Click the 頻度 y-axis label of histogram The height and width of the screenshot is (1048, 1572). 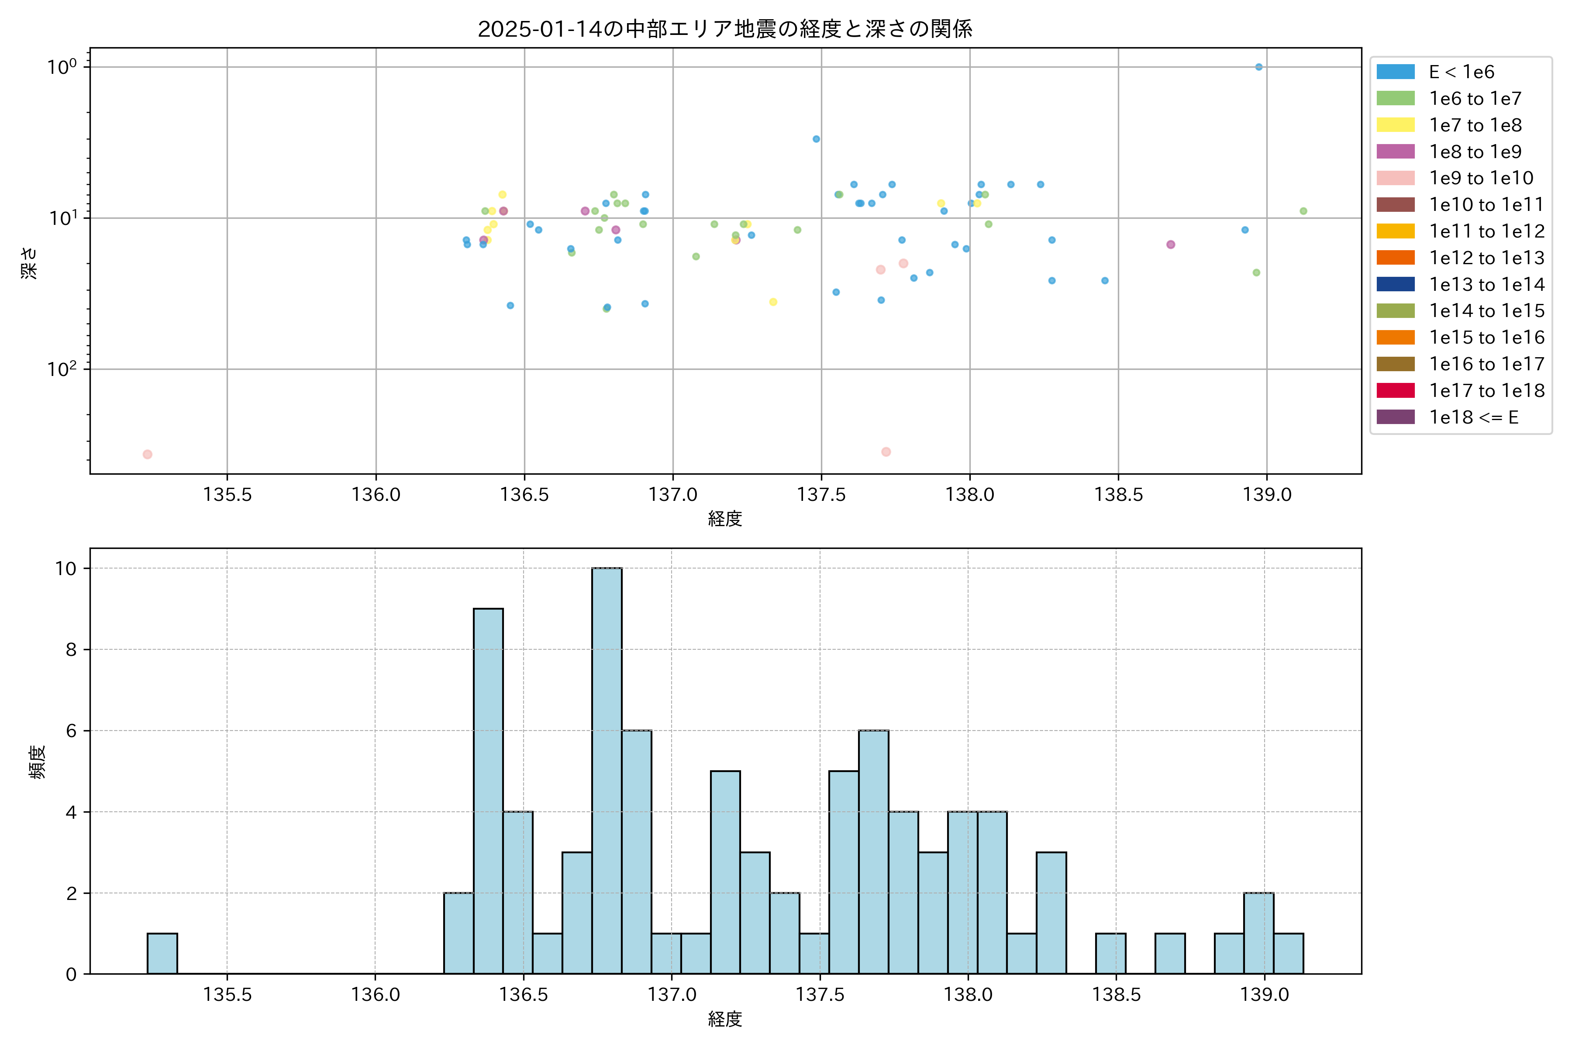(37, 762)
